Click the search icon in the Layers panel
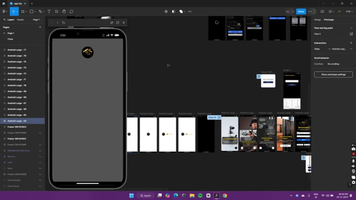 click(x=4, y=20)
